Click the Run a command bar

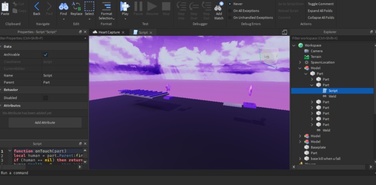(x=187, y=173)
